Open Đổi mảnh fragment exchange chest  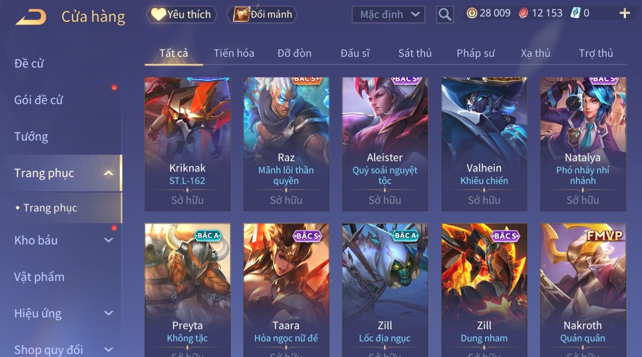(x=263, y=14)
